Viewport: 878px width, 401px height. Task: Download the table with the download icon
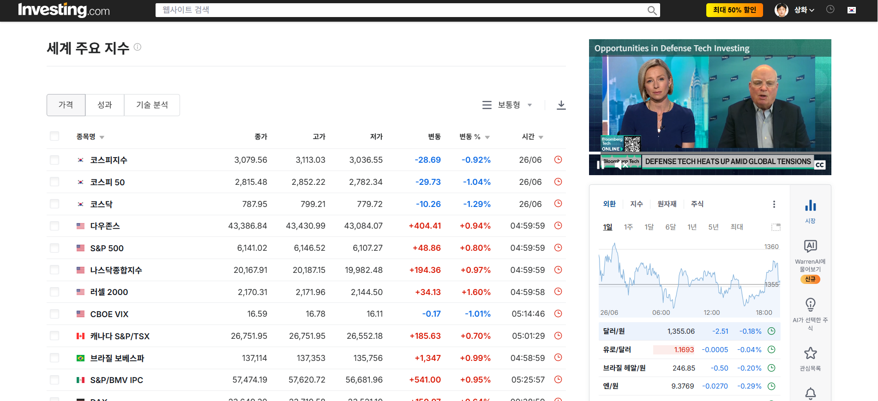[561, 105]
